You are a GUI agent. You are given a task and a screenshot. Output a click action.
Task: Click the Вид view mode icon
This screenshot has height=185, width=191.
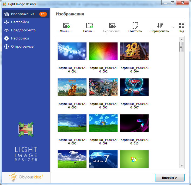click(181, 25)
